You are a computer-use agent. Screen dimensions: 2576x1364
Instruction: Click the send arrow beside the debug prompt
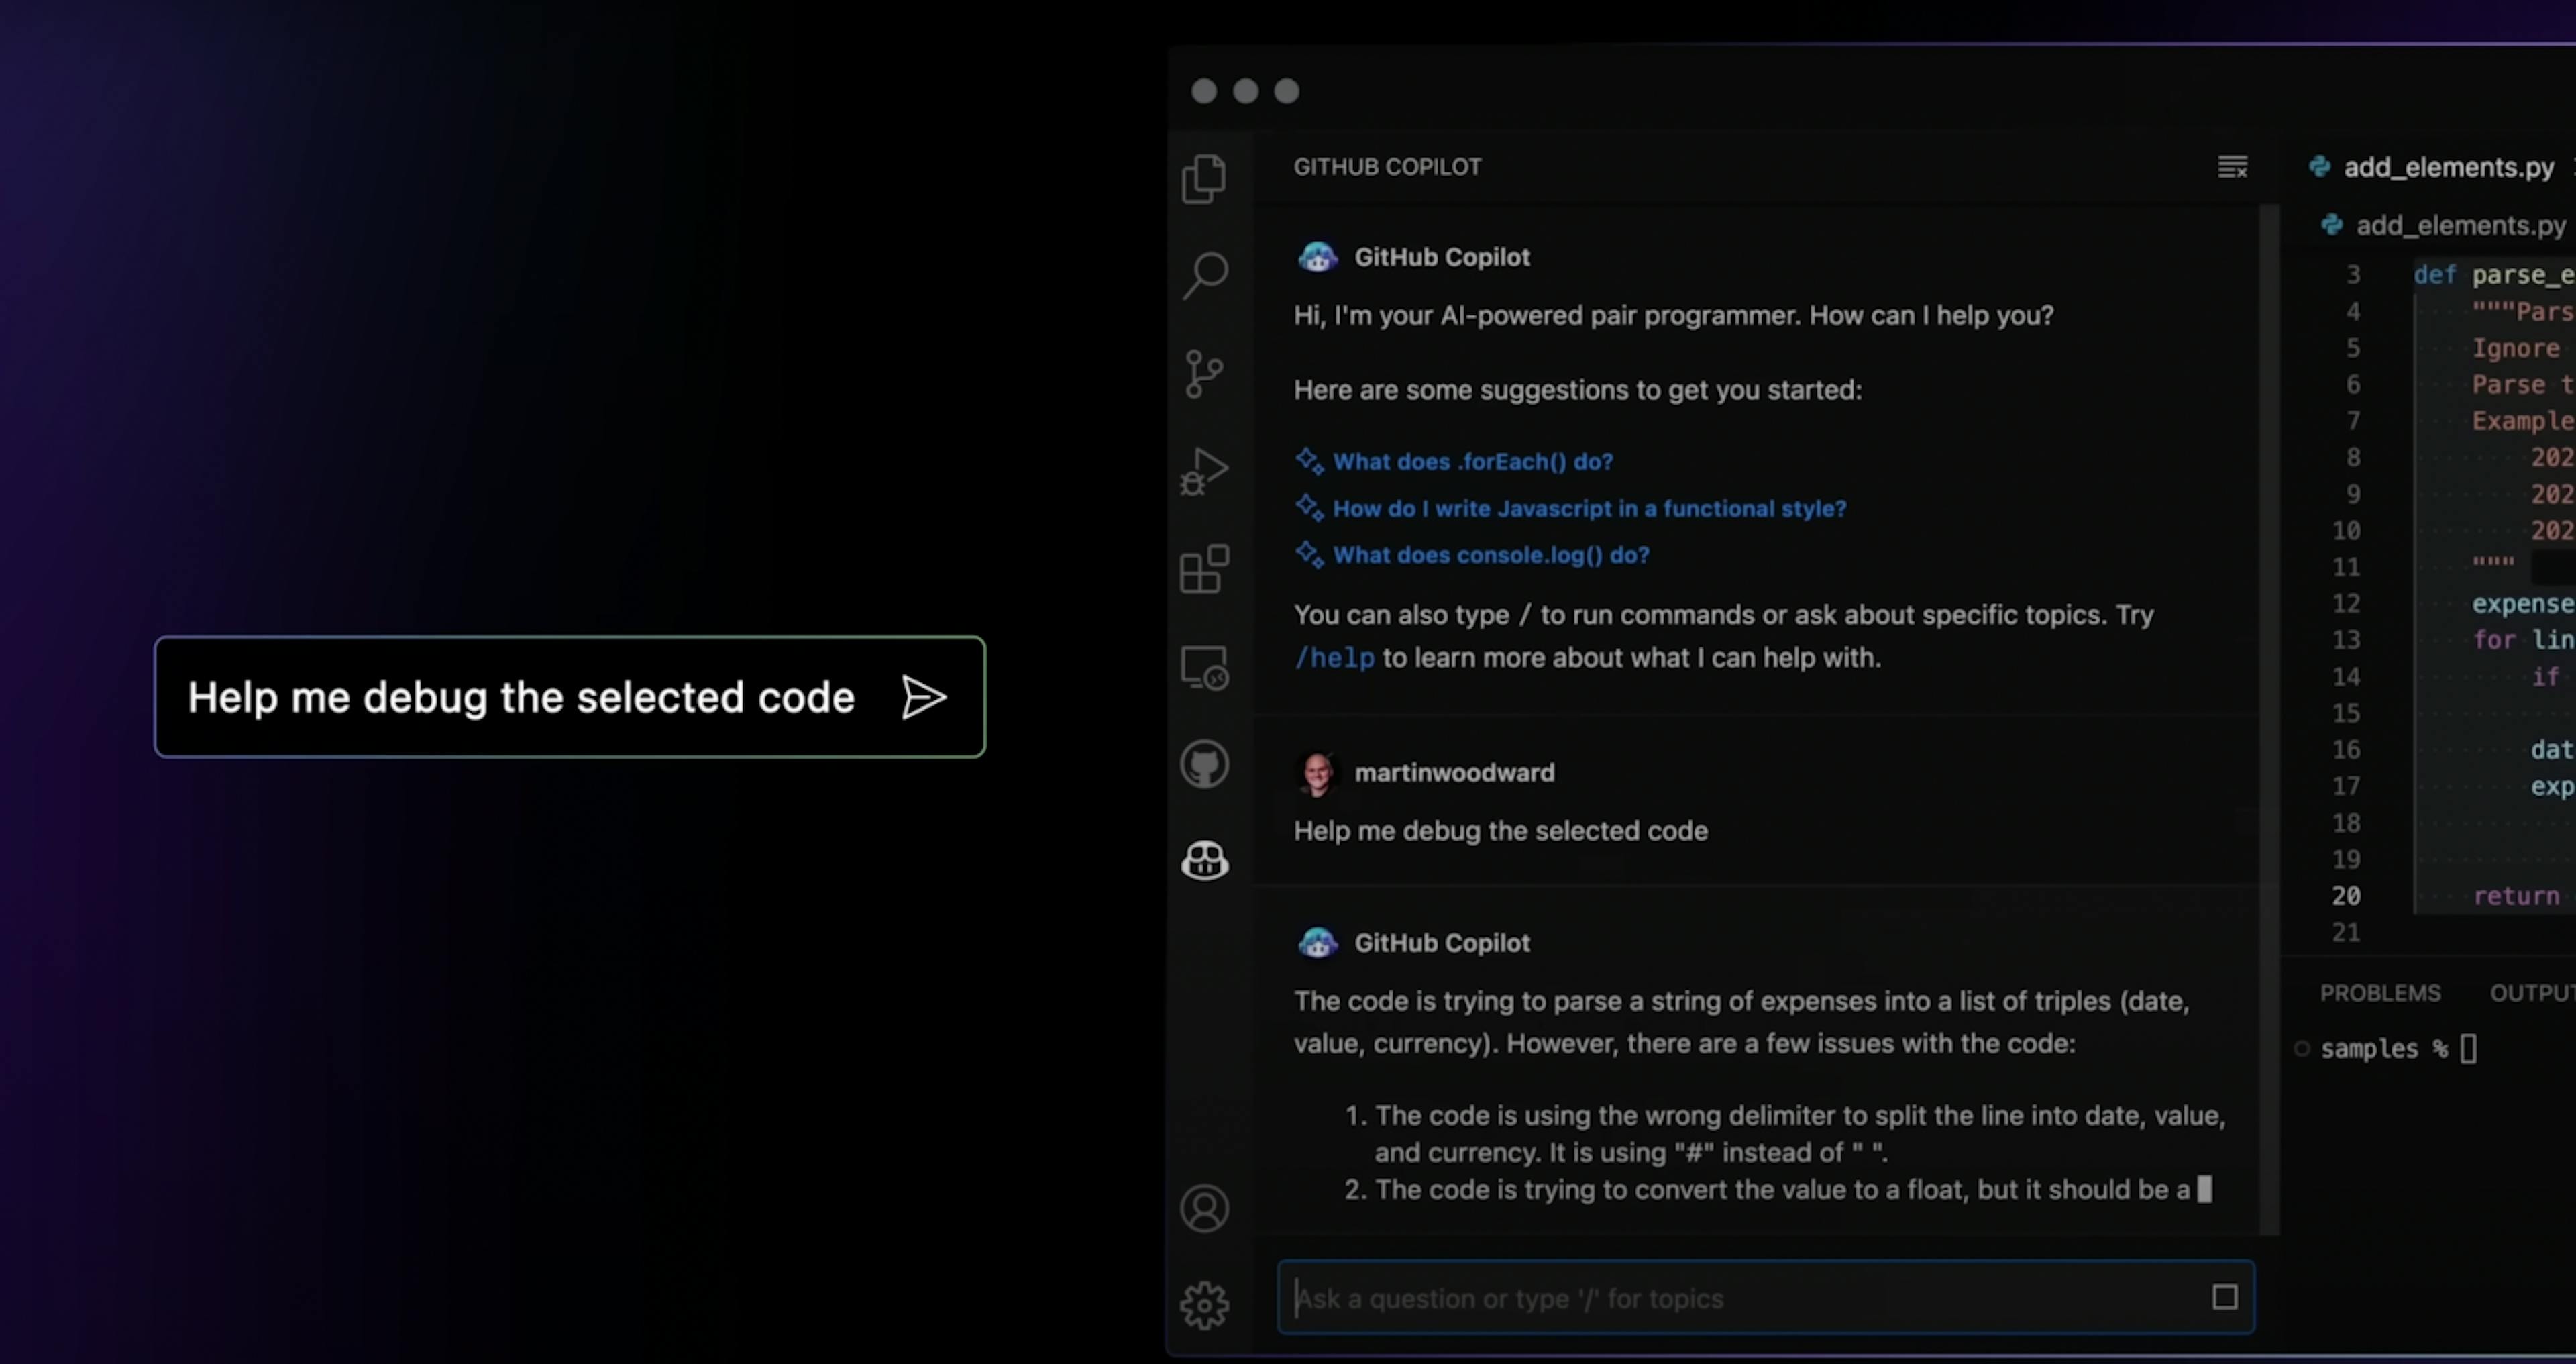[x=923, y=698]
